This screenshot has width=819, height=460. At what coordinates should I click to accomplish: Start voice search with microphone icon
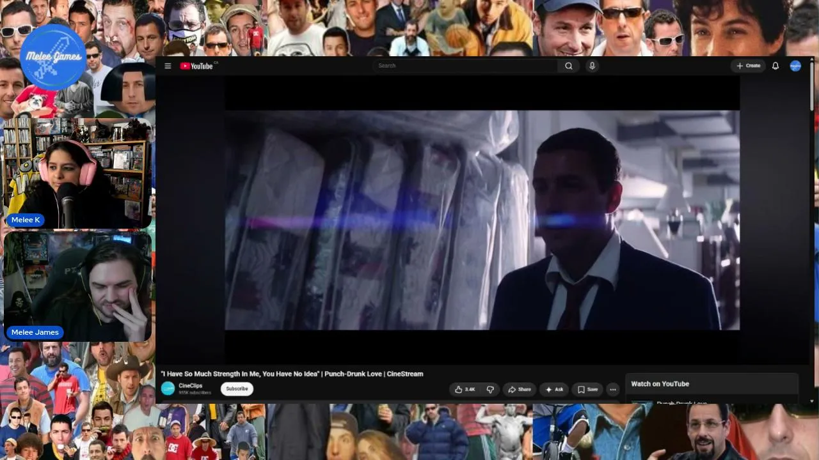[x=592, y=66]
